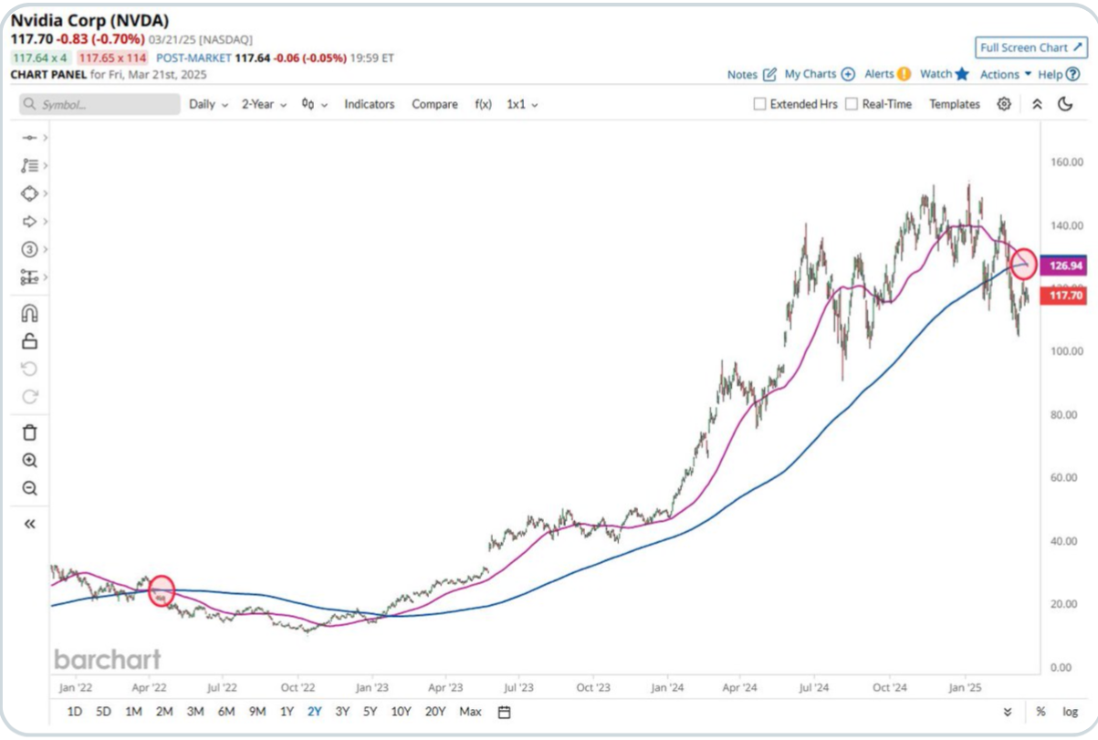
Task: Click the magnet snap tool icon
Action: tap(29, 314)
